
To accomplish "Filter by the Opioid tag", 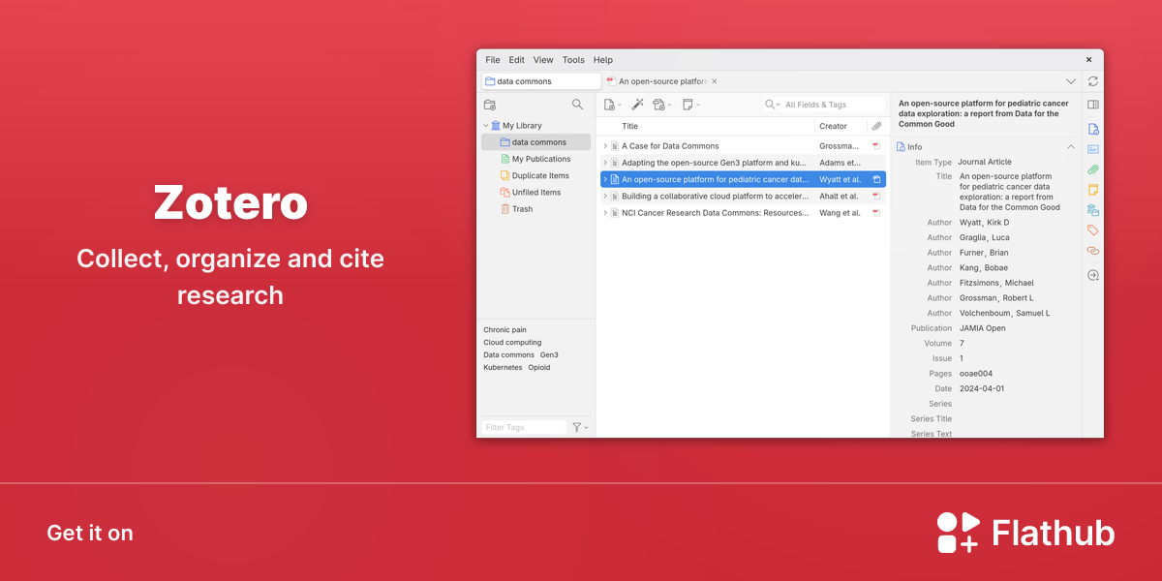I will (x=539, y=368).
